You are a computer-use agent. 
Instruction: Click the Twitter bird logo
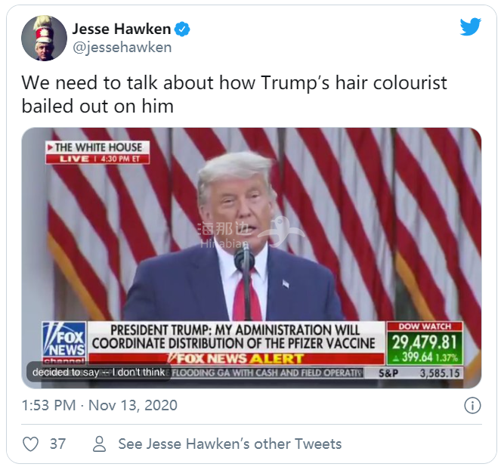[470, 27]
